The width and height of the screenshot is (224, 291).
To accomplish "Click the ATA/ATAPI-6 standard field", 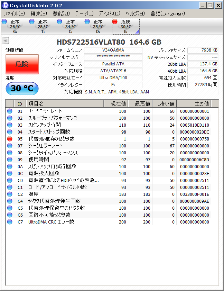I will coord(113,71).
